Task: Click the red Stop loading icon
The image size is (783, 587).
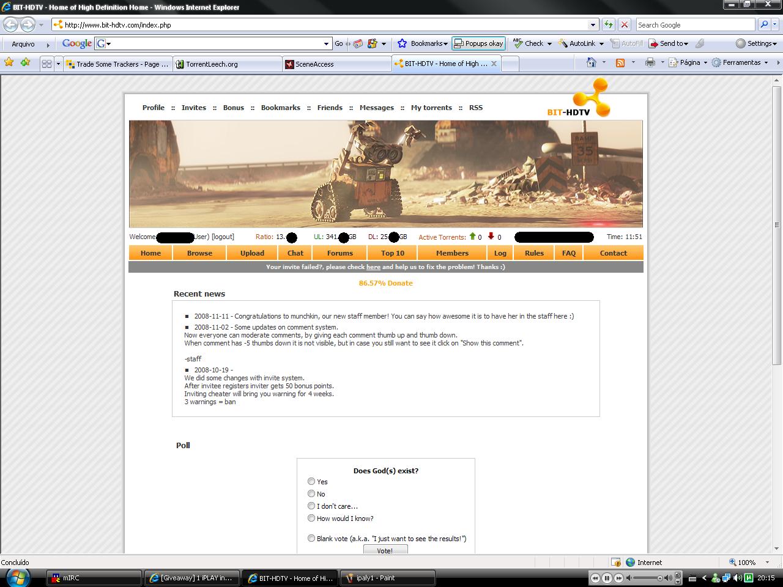Action: point(624,25)
